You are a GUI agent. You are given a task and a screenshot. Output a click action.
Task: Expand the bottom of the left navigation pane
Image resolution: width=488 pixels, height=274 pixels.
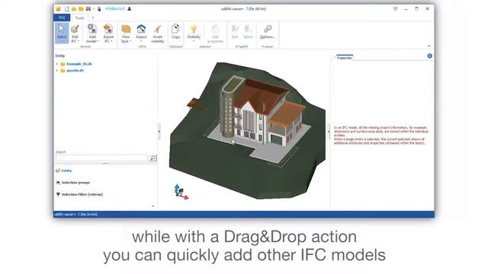click(152, 206)
